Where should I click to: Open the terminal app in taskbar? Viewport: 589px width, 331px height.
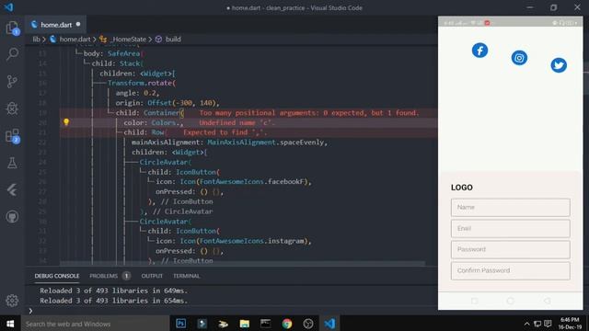[x=266, y=324]
